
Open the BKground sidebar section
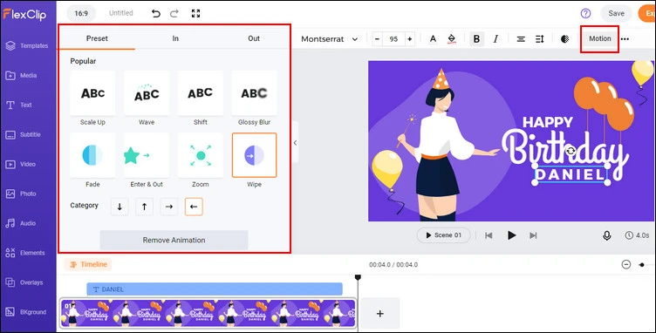point(26,312)
